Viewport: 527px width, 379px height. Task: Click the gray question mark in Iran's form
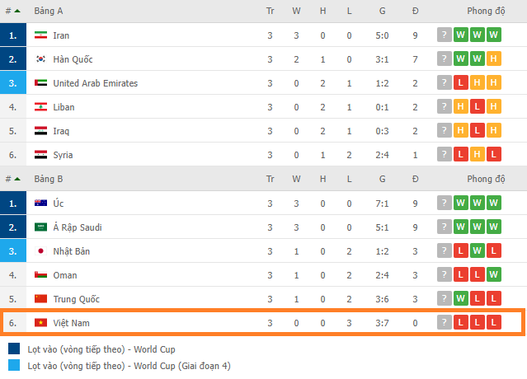click(x=445, y=35)
